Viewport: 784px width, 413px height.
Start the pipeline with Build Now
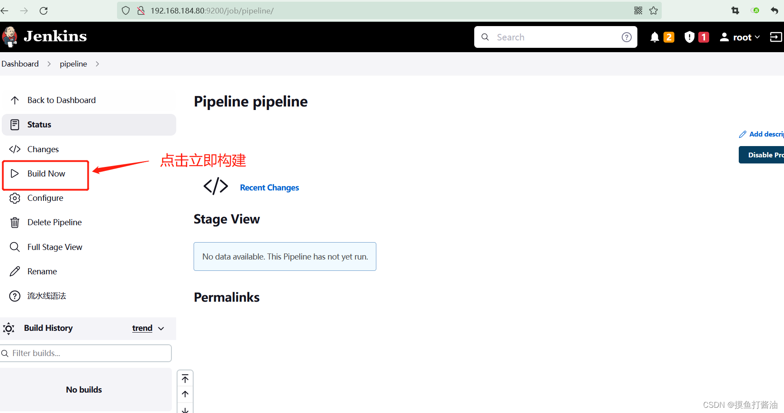[x=46, y=174]
